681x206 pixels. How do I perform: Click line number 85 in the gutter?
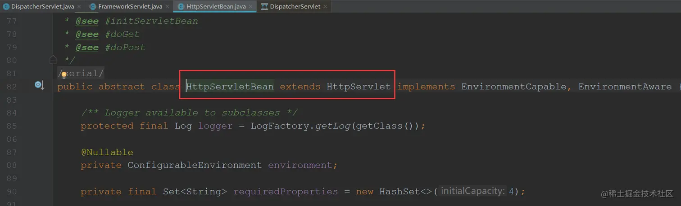12,126
